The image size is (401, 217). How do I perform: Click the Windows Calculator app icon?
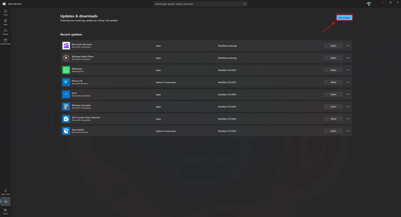click(66, 107)
